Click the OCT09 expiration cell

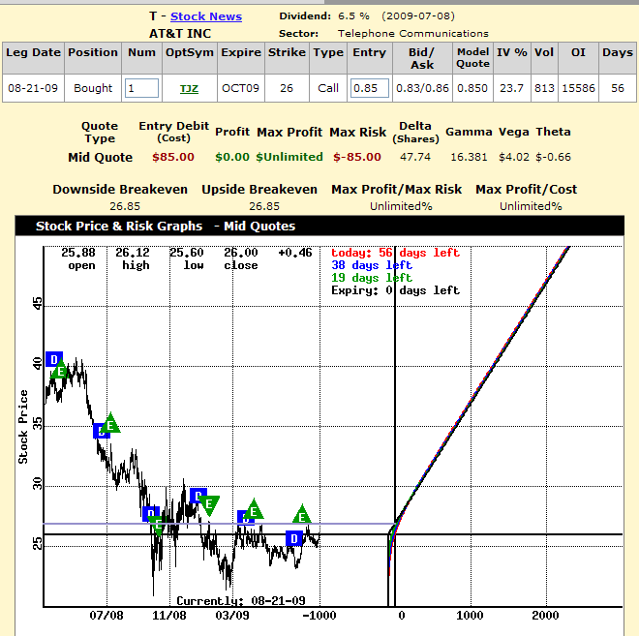[x=240, y=88]
